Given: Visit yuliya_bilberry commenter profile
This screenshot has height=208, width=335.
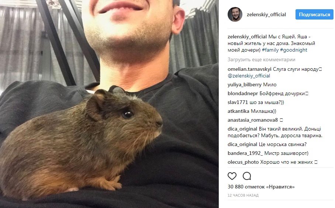Looking at the screenshot, I should tap(244, 85).
